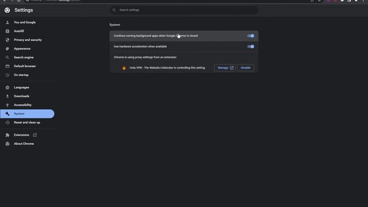Click the About Chrome logo icon
This screenshot has width=368, height=207.
[x=7, y=144]
